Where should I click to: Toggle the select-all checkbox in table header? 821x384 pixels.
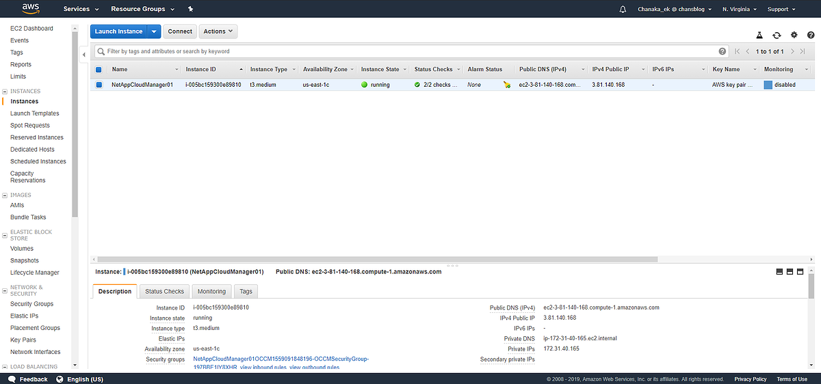click(99, 70)
